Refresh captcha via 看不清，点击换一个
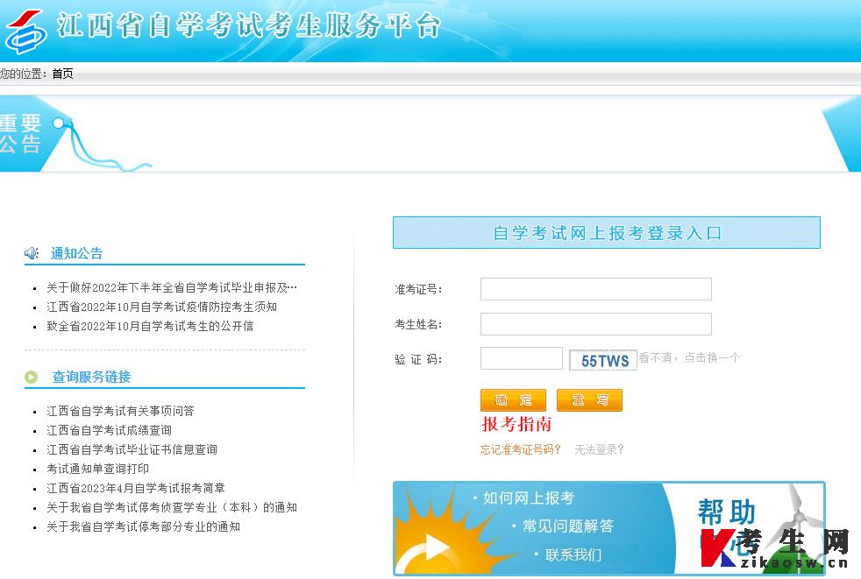The image size is (861, 579). pos(689,357)
